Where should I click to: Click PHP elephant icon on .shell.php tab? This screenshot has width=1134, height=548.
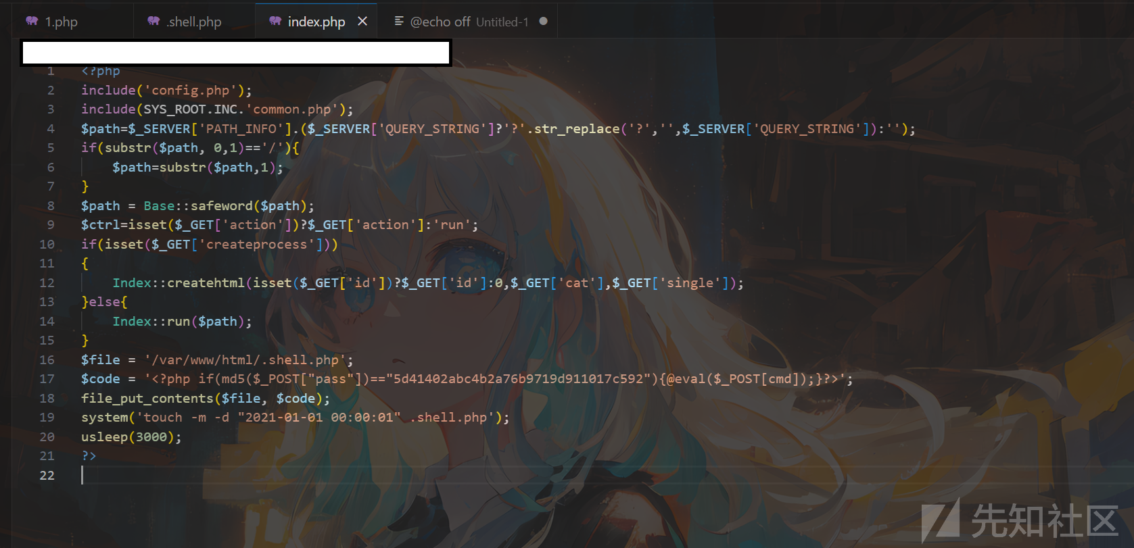(x=153, y=22)
